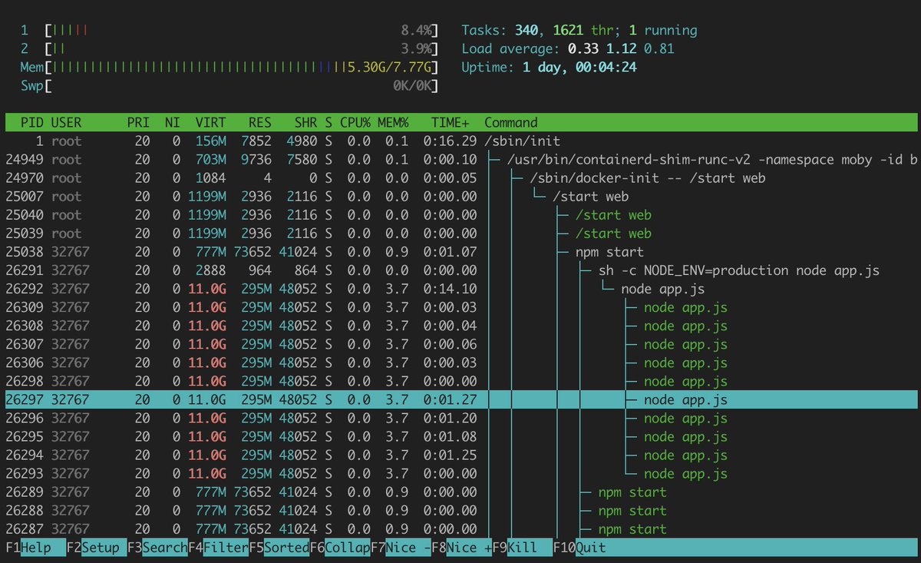Select npm start thread PID 26289
Image resolution: width=921 pixels, height=563 pixels.
click(x=461, y=492)
